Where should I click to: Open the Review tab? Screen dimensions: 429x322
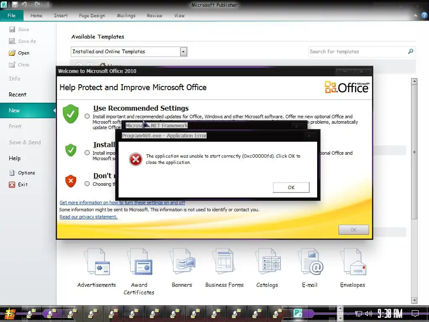(x=155, y=16)
